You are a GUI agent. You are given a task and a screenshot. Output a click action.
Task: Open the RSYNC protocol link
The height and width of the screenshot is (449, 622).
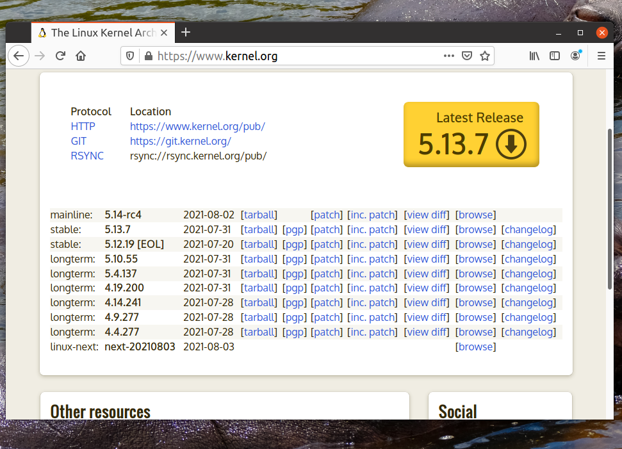pos(87,156)
